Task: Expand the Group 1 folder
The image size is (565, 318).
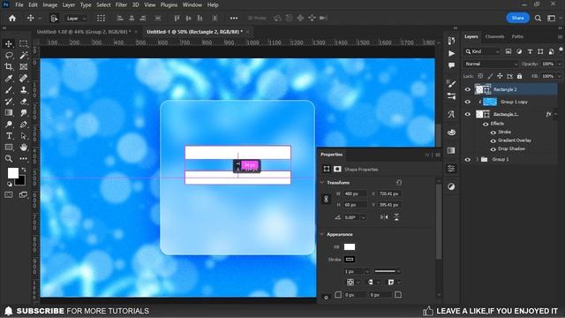Action: (x=477, y=159)
